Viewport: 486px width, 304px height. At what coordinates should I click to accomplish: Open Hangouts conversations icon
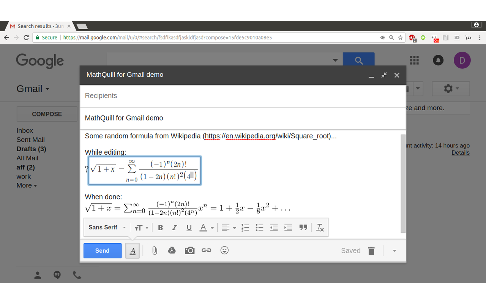point(57,275)
